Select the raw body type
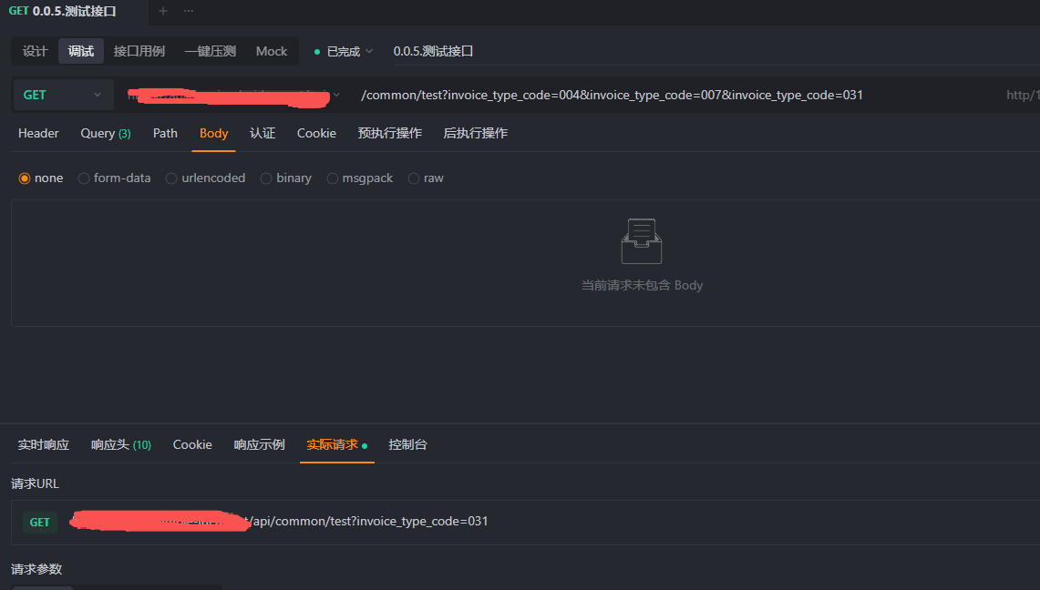 point(417,178)
